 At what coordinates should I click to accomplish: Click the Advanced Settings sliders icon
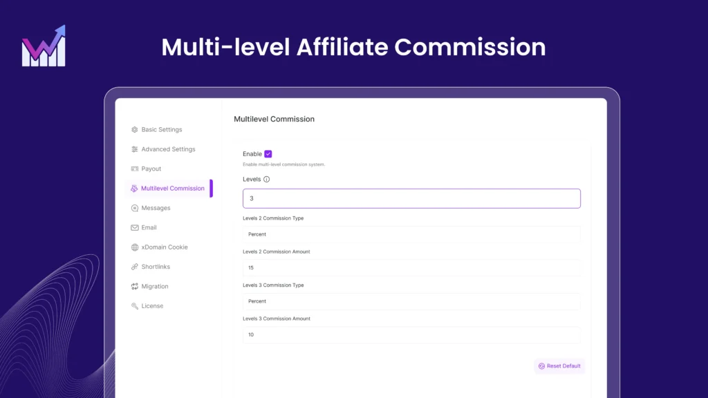(135, 149)
